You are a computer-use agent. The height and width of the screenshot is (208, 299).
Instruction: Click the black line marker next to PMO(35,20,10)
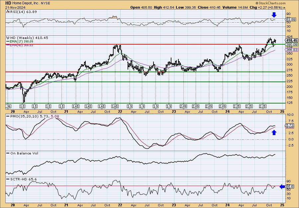(x=8, y=116)
